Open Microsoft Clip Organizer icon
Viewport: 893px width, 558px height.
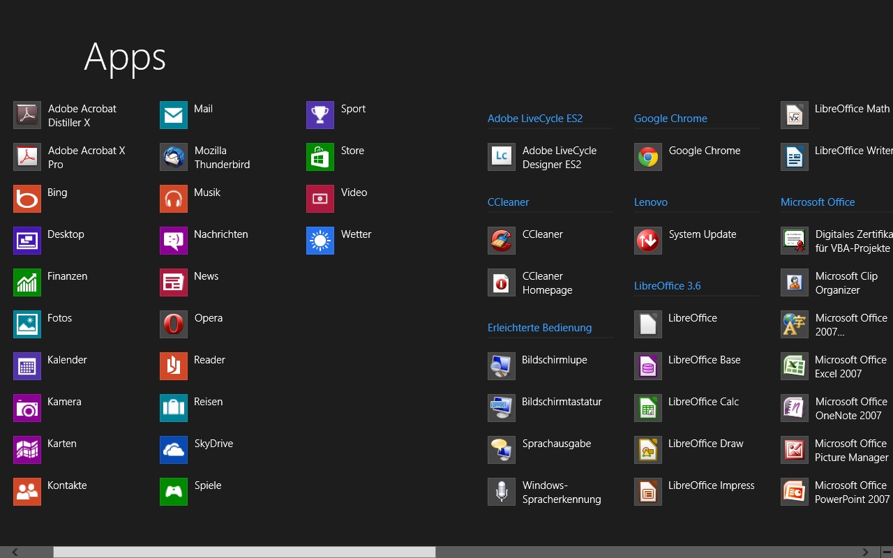[x=795, y=282]
